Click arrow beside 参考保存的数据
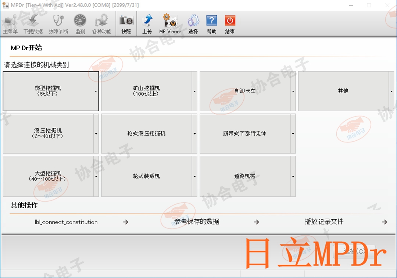Image resolution: width=397 pixels, height=278 pixels. pyautogui.click(x=257, y=222)
